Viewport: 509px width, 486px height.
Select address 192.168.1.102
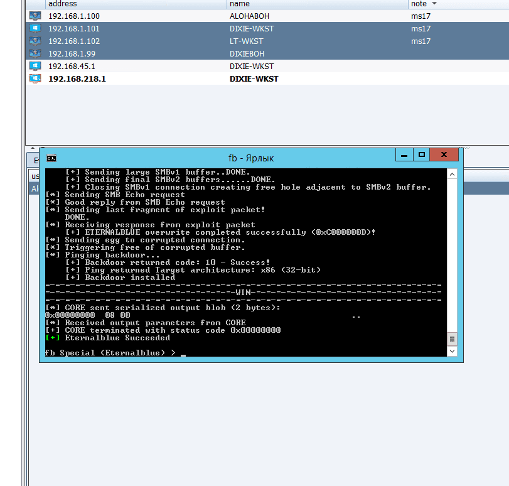coord(74,41)
